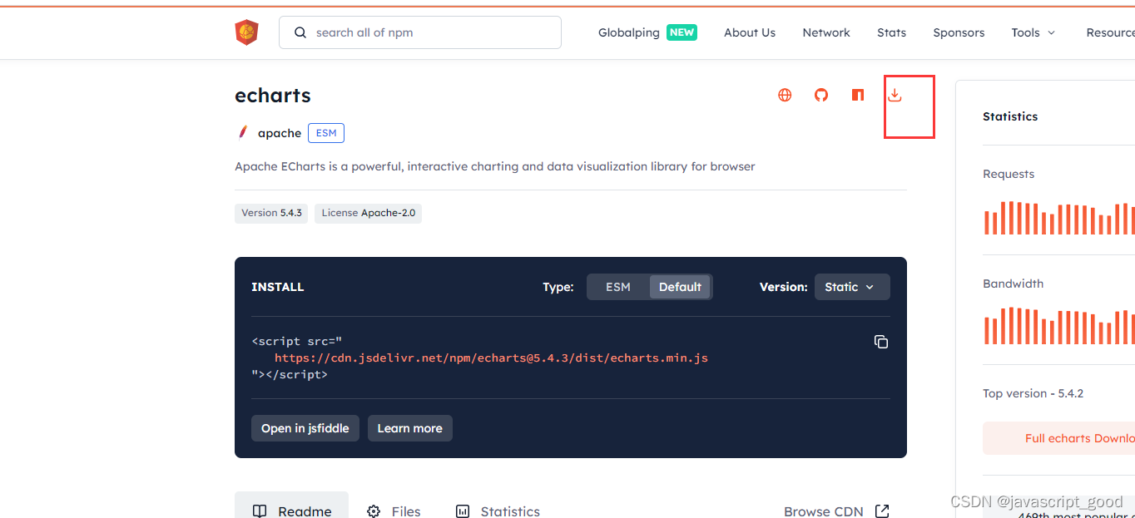
Task: Click the Files tab gear icon
Action: pyautogui.click(x=374, y=511)
